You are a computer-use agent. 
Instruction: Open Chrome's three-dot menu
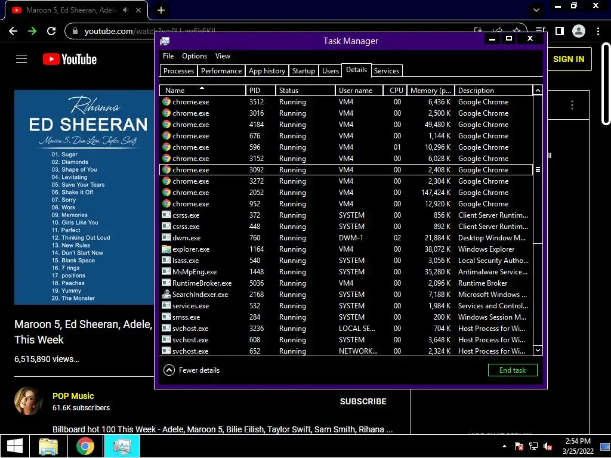point(598,31)
